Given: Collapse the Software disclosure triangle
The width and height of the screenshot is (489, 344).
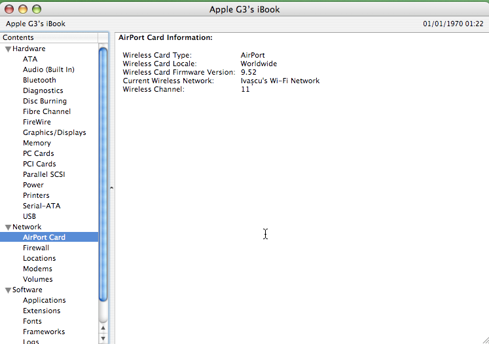Looking at the screenshot, I should (x=9, y=290).
